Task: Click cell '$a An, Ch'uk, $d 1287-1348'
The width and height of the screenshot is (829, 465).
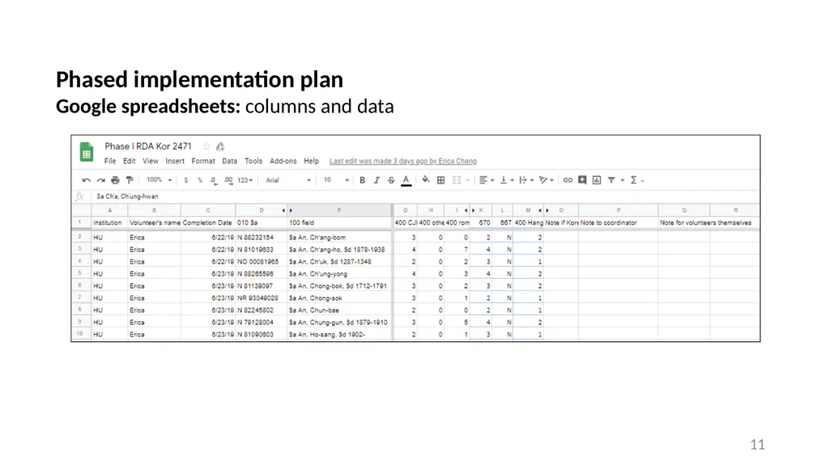Action: click(339, 261)
